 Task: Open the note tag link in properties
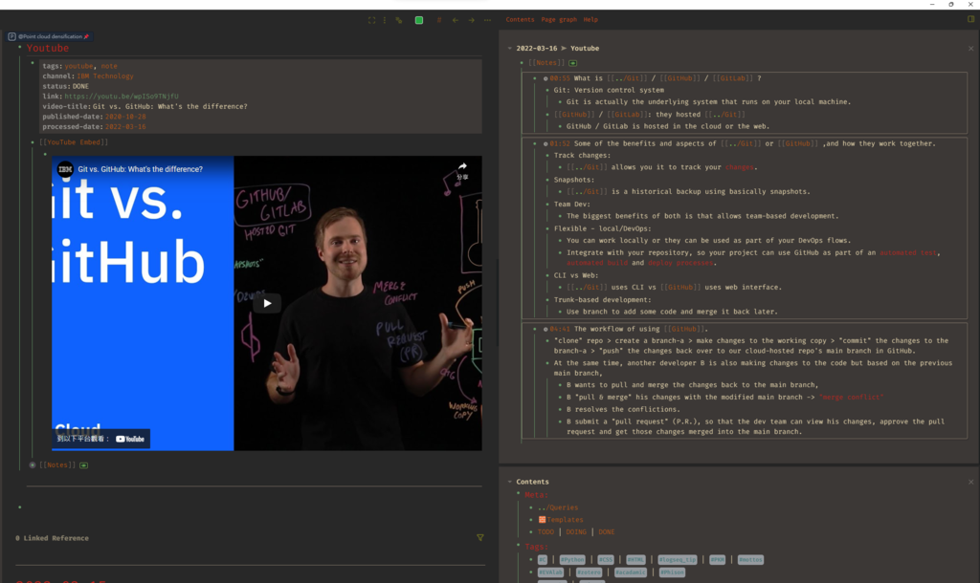coord(109,66)
